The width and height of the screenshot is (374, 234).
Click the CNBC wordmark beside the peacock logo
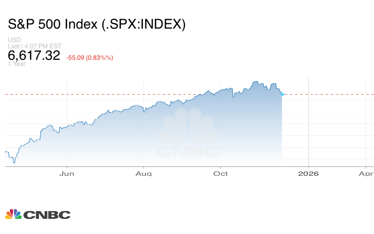point(47,215)
